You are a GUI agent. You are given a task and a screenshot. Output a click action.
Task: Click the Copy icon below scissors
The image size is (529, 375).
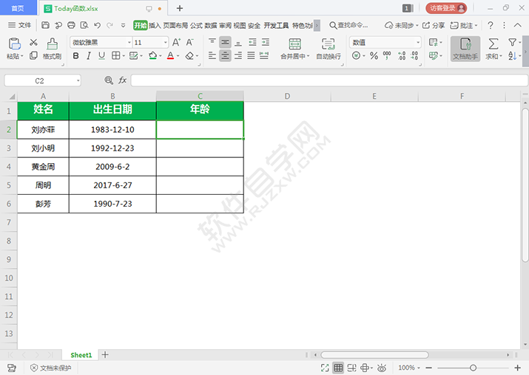(33, 55)
